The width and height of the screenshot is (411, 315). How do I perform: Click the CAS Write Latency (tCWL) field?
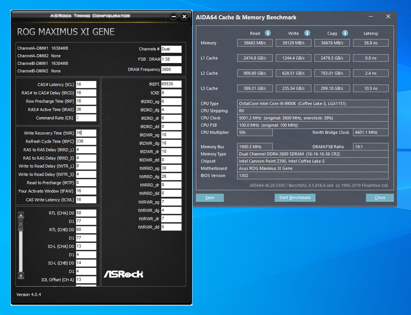point(86,200)
